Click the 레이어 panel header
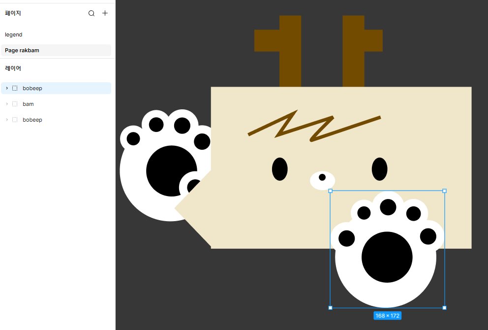 click(x=13, y=68)
